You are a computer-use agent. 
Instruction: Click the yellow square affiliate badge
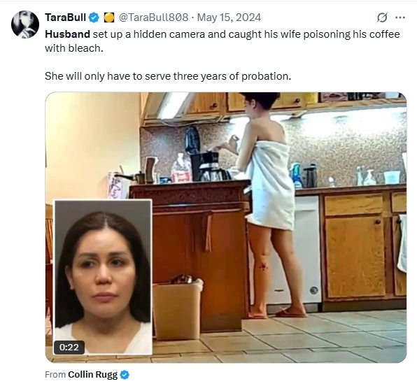pyautogui.click(x=108, y=17)
